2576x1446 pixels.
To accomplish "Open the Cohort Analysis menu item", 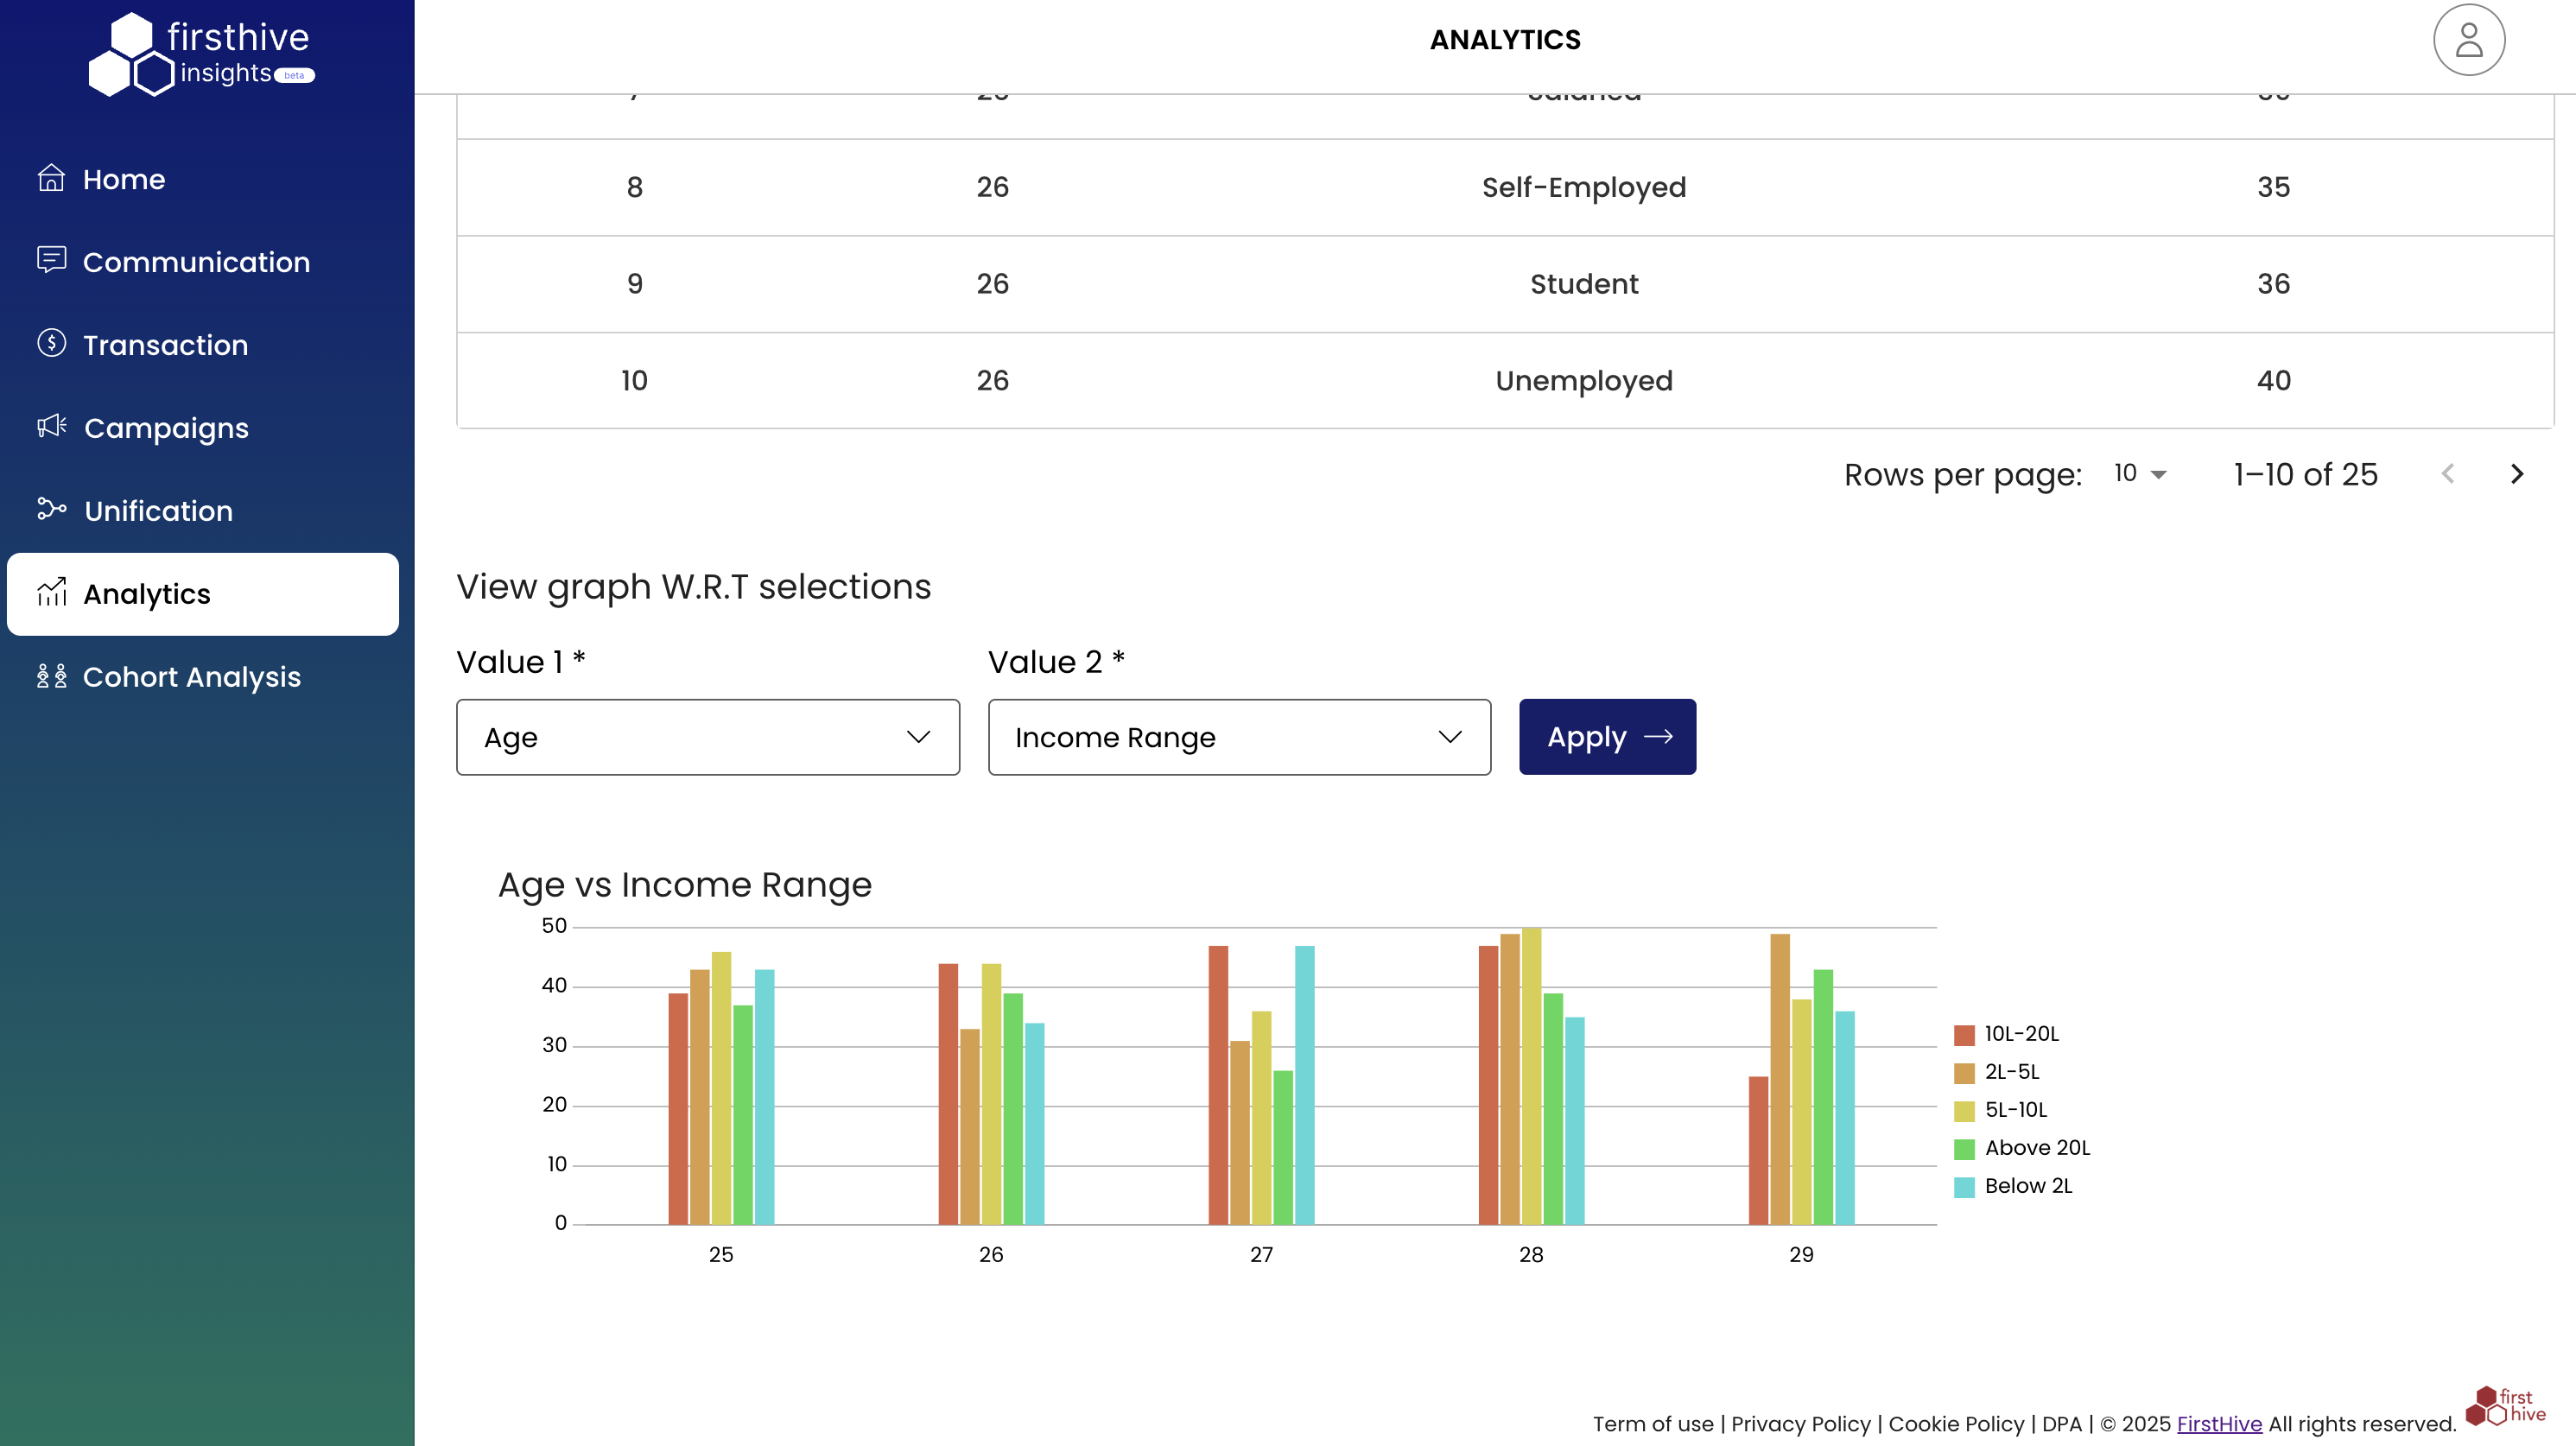I will pos(191,677).
